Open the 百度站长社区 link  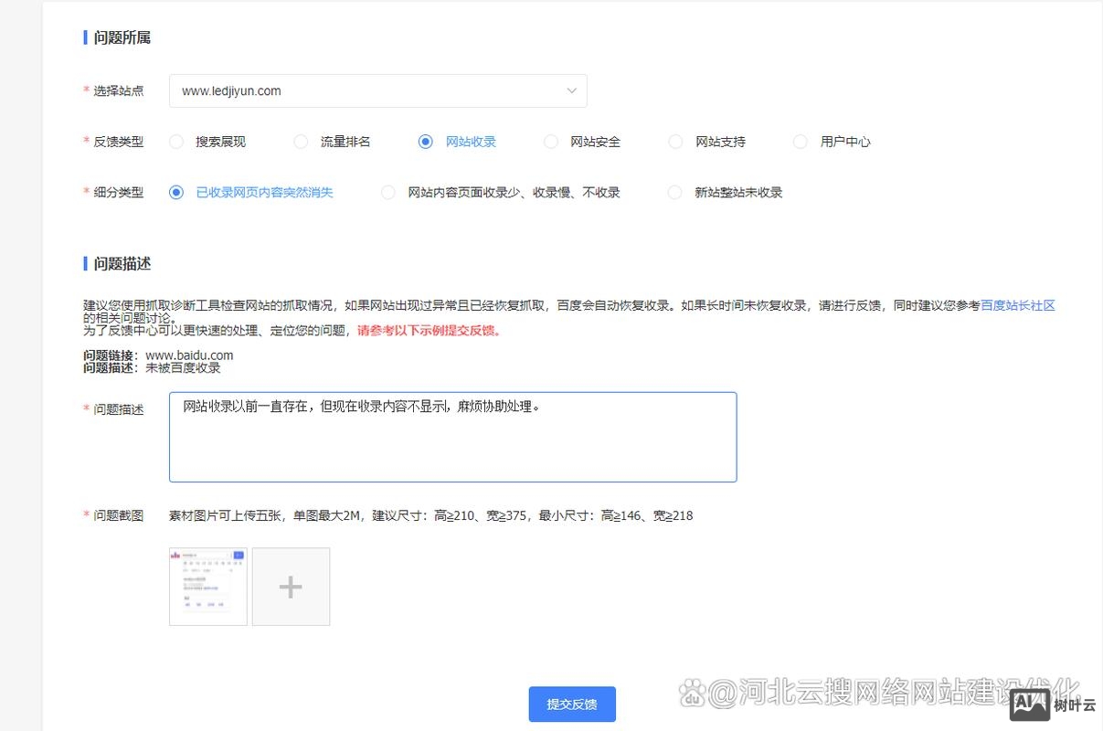pyautogui.click(x=1018, y=305)
